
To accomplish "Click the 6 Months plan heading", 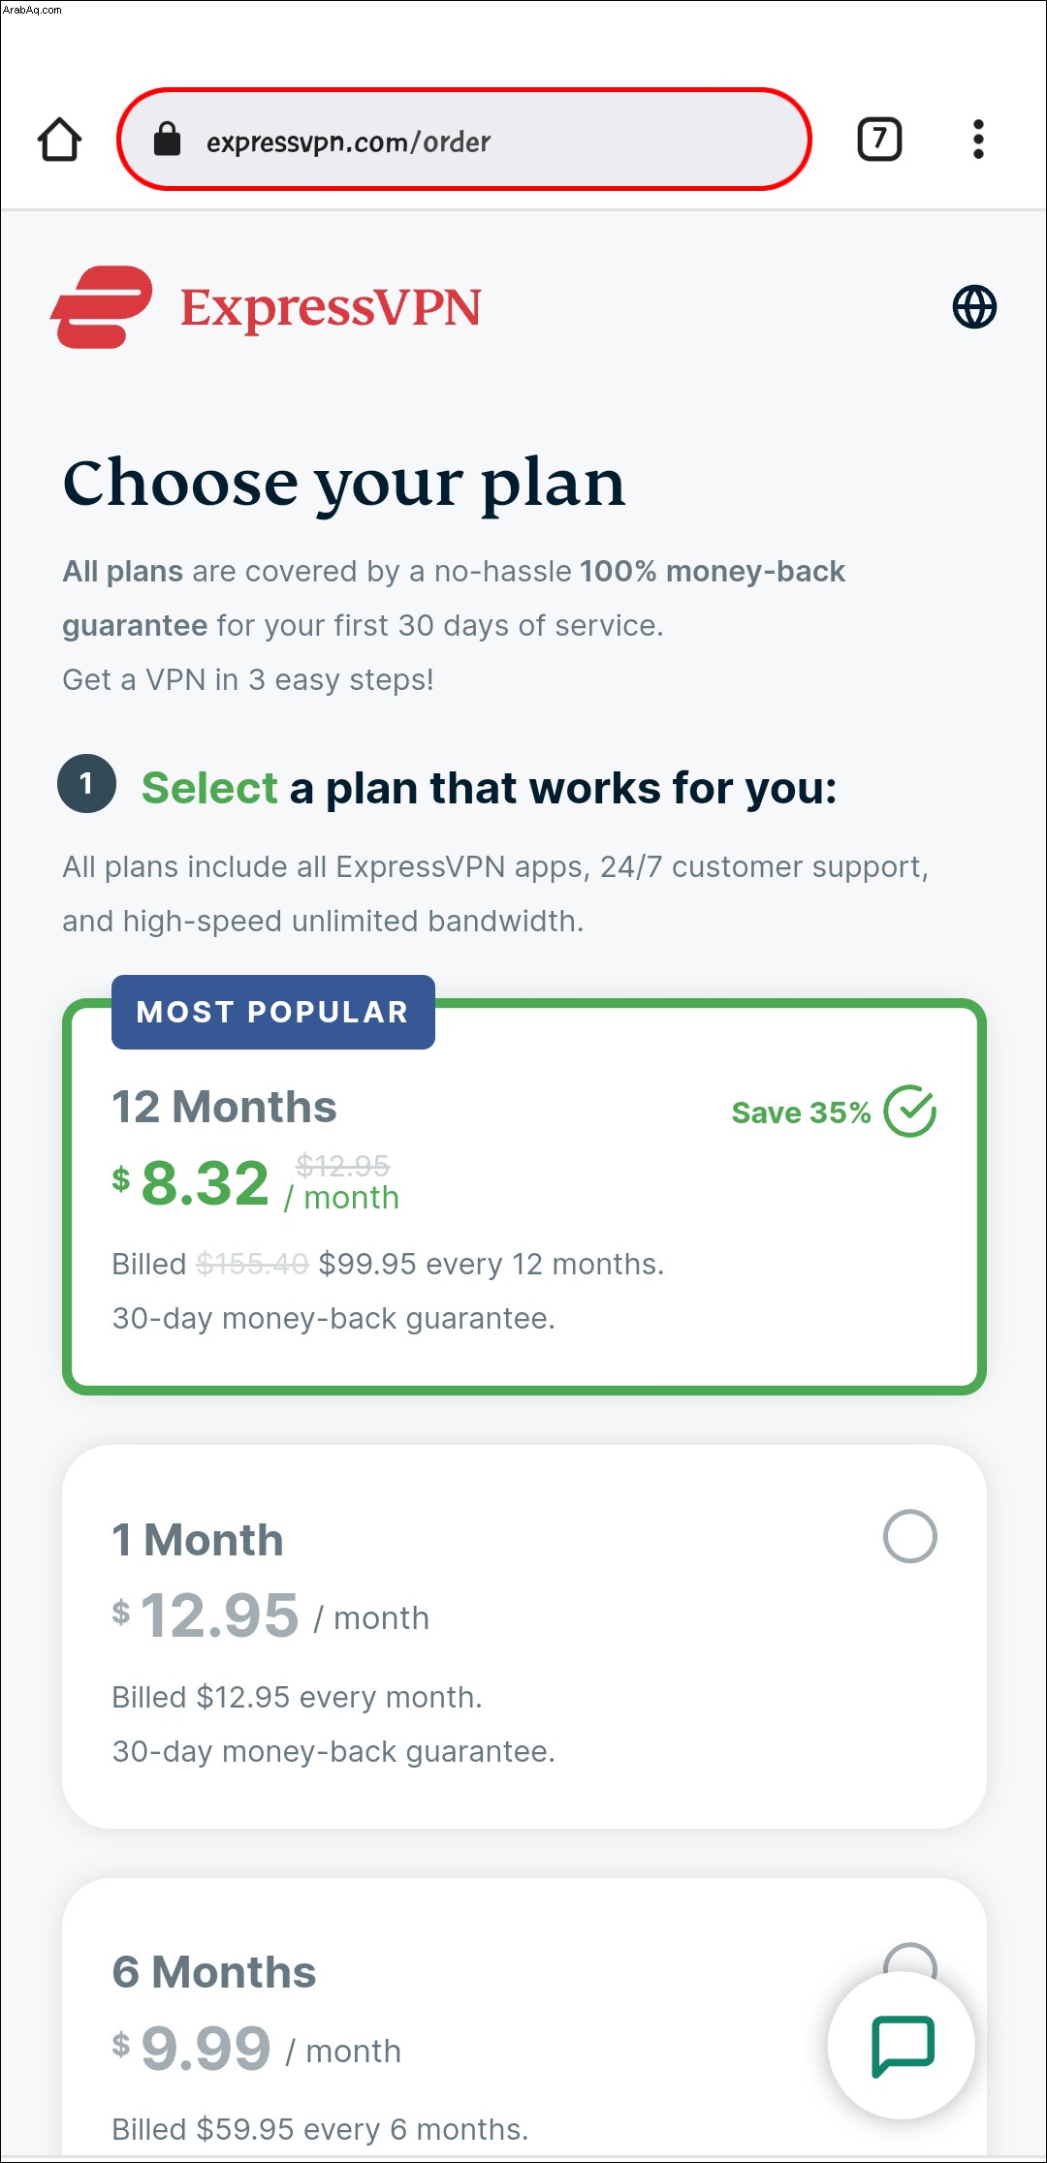I will pyautogui.click(x=214, y=1972).
